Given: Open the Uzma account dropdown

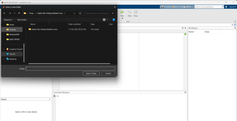Looking at the screenshot, I should 232,7.
